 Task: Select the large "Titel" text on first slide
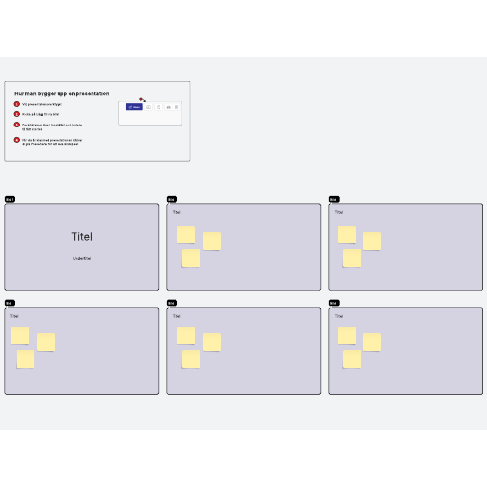pos(82,237)
